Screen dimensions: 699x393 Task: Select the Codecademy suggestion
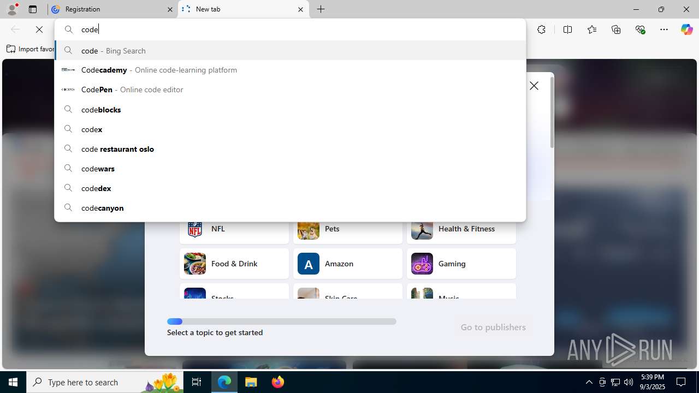(290, 70)
